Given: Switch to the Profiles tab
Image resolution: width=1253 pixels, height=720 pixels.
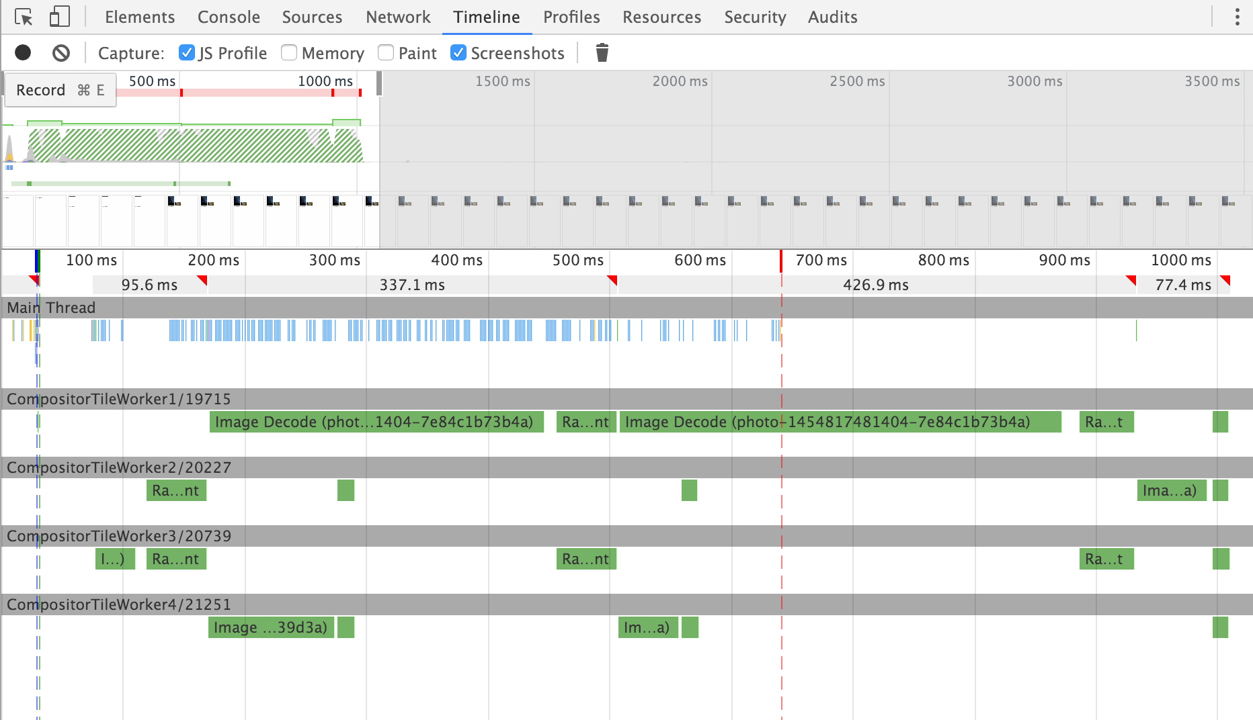Looking at the screenshot, I should [x=571, y=17].
